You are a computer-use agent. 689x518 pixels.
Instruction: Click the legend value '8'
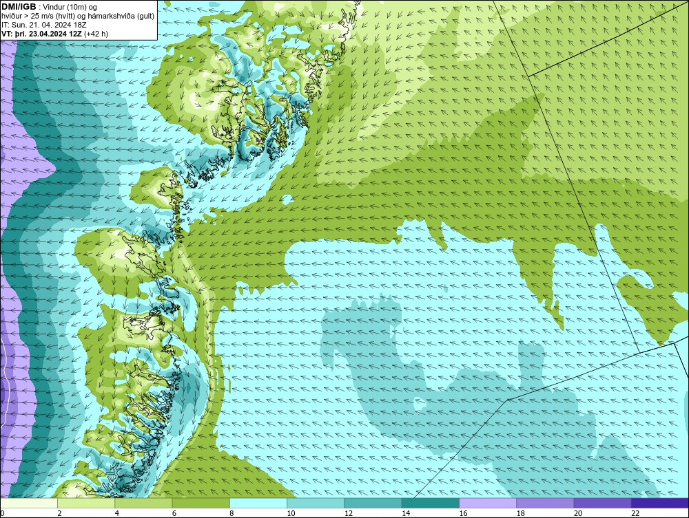(x=232, y=514)
